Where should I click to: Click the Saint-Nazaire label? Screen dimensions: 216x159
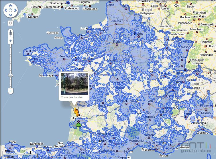(47, 75)
